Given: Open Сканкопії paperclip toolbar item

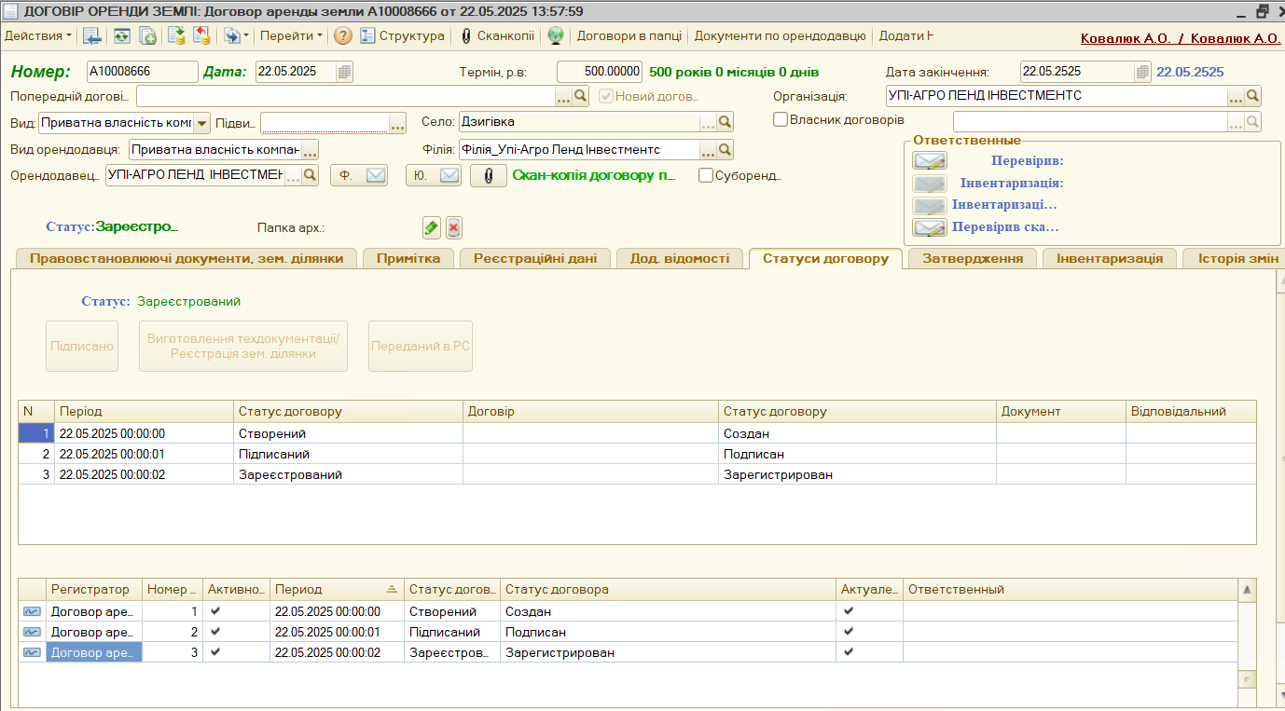Looking at the screenshot, I should 498,36.
